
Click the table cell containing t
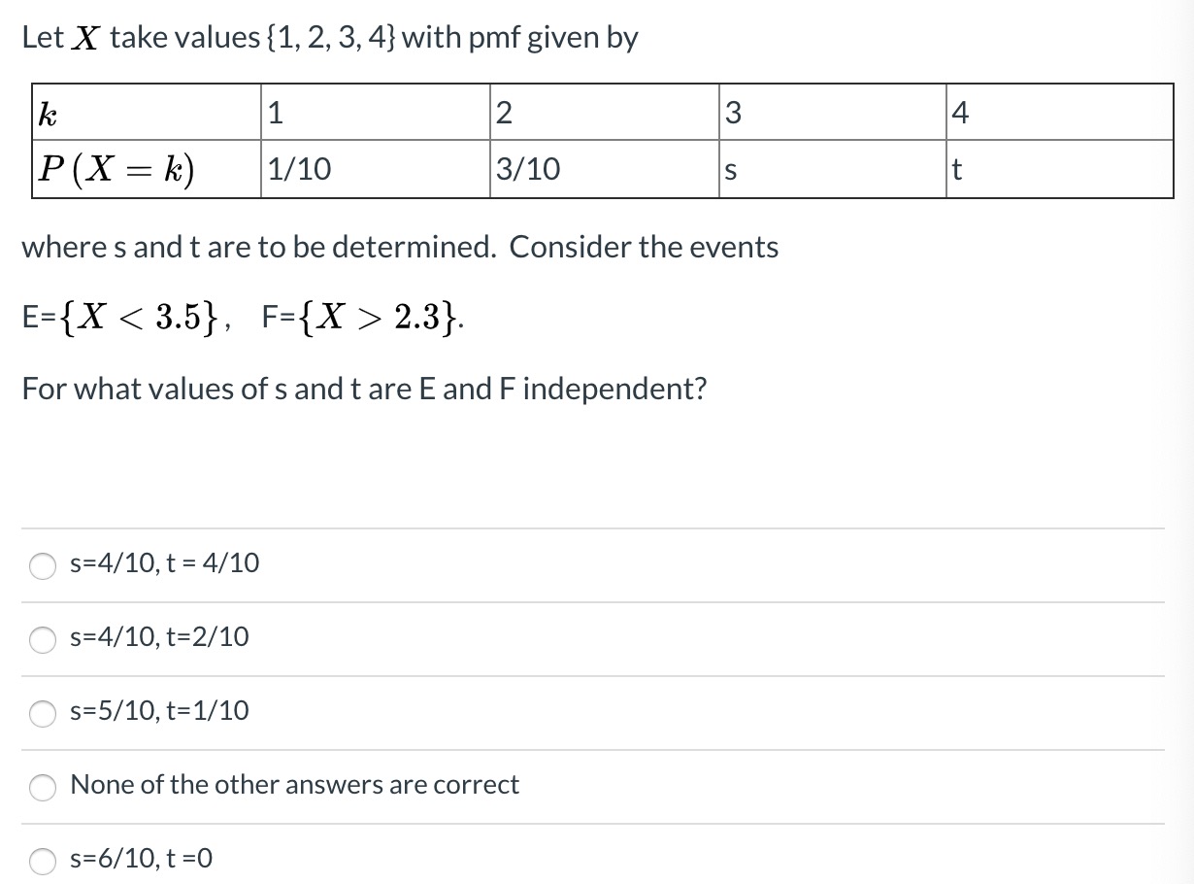1060,170
